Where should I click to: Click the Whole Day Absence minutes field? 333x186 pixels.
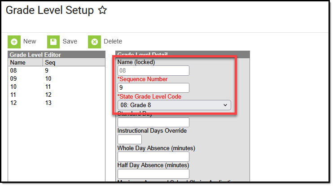click(153, 156)
